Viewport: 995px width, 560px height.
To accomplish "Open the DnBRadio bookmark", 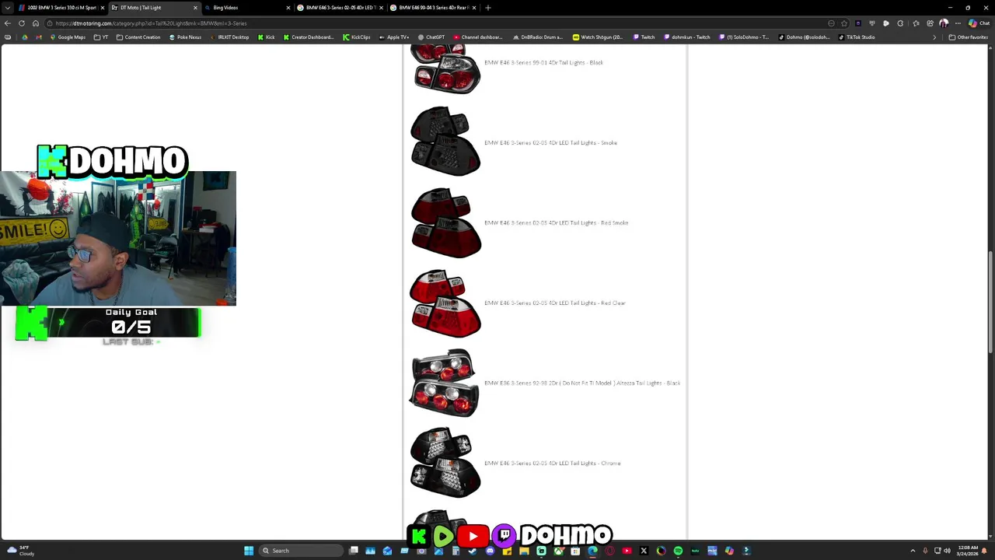I will (538, 37).
